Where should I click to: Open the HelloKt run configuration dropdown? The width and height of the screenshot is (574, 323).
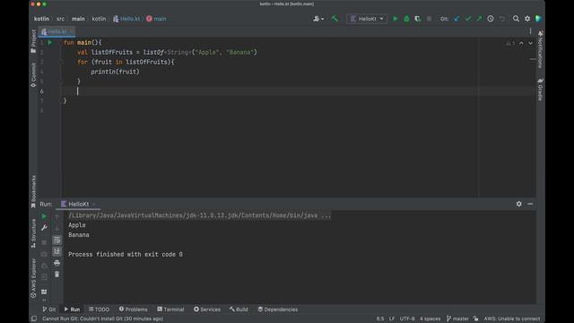pos(367,19)
